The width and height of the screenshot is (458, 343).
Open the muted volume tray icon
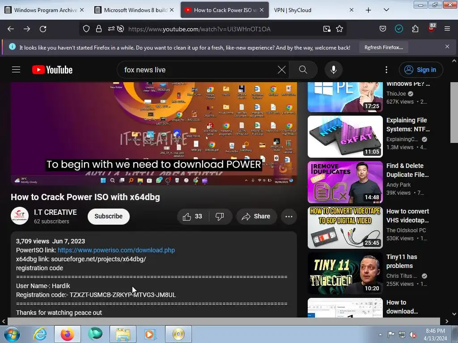[x=413, y=335]
